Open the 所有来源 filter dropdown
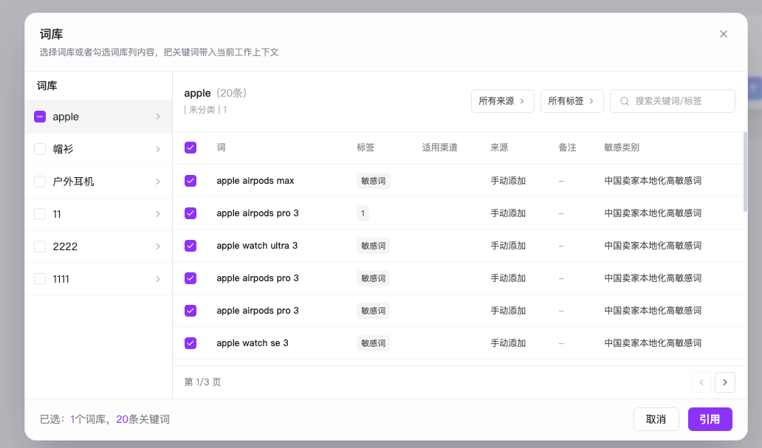This screenshot has height=448, width=762. pos(503,101)
